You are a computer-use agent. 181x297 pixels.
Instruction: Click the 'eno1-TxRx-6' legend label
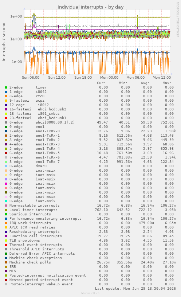click(47, 157)
